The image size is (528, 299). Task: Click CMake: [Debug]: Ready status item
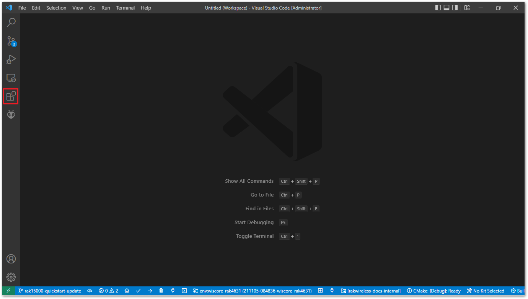coord(434,291)
